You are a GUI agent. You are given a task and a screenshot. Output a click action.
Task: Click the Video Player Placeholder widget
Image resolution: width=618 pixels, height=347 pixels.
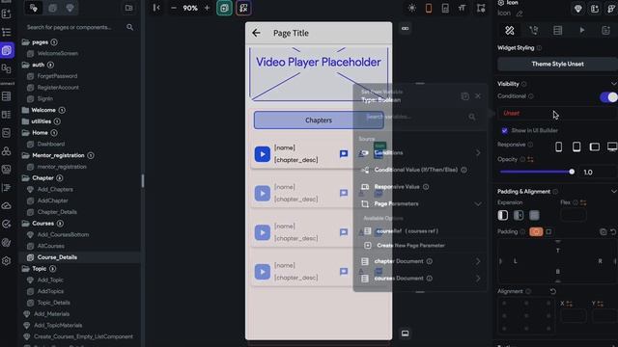tap(319, 73)
